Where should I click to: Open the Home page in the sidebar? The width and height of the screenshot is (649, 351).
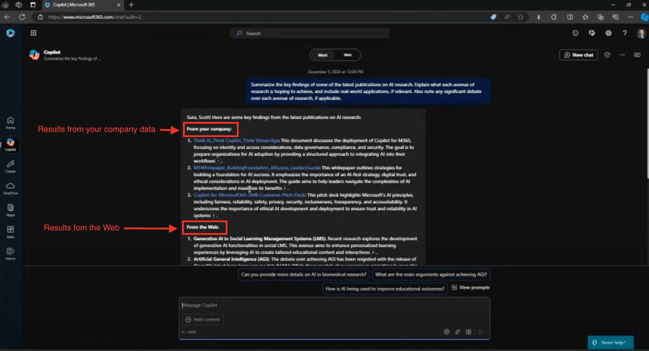[10, 122]
